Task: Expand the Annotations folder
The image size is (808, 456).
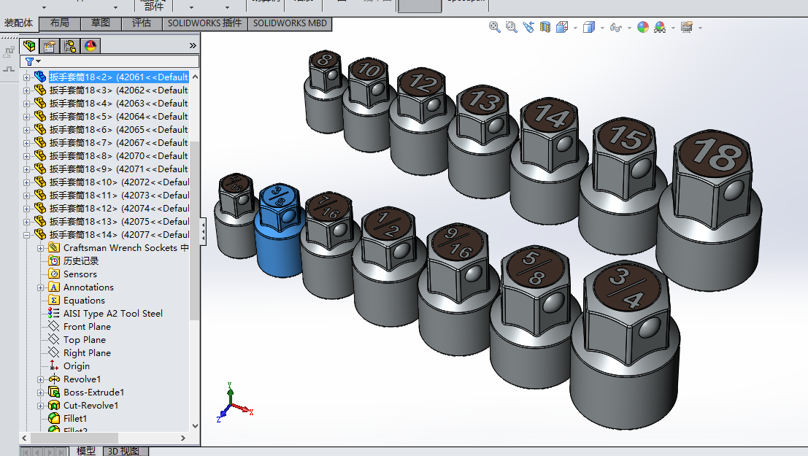Action: tap(41, 287)
